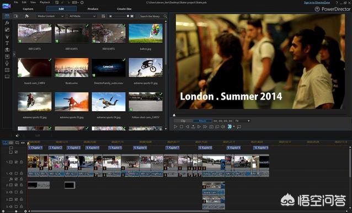Open the View menu
This screenshot has width=352, height=213.
pyautogui.click(x=33, y=2)
